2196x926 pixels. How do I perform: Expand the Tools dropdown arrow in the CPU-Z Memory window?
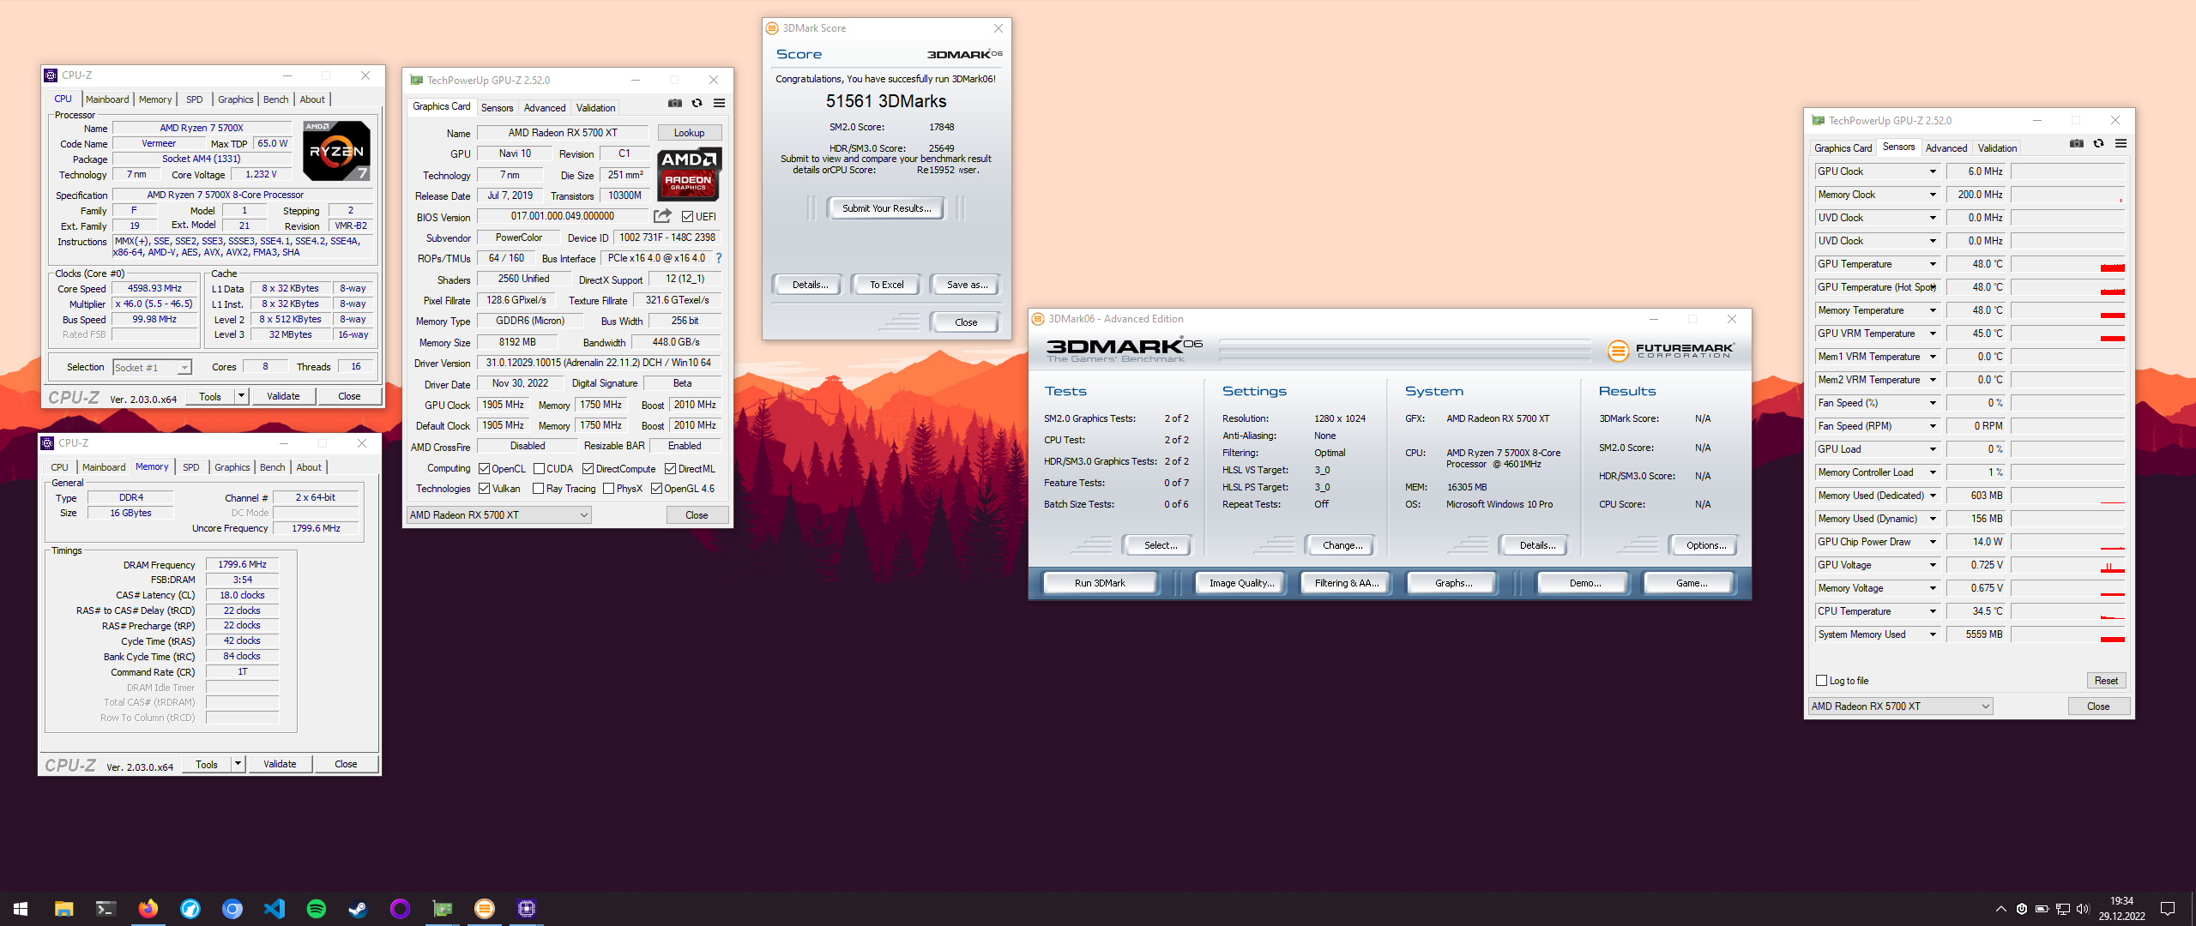tap(238, 764)
